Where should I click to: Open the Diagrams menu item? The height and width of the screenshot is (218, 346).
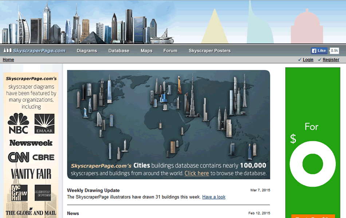click(x=87, y=51)
